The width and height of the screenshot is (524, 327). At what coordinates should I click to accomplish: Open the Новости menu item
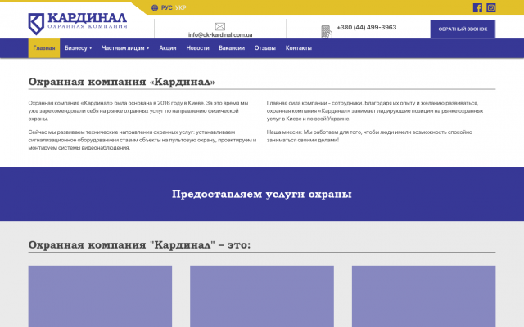[197, 48]
